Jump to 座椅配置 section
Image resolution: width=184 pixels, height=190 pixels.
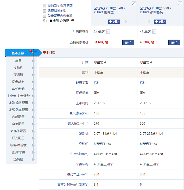18,124
